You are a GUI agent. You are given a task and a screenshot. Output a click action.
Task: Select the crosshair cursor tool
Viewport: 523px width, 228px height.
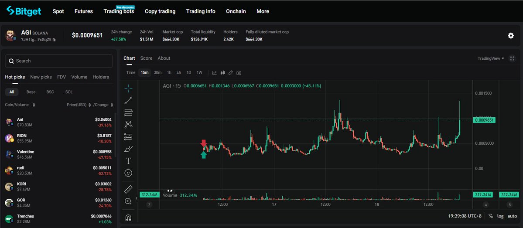[128, 88]
